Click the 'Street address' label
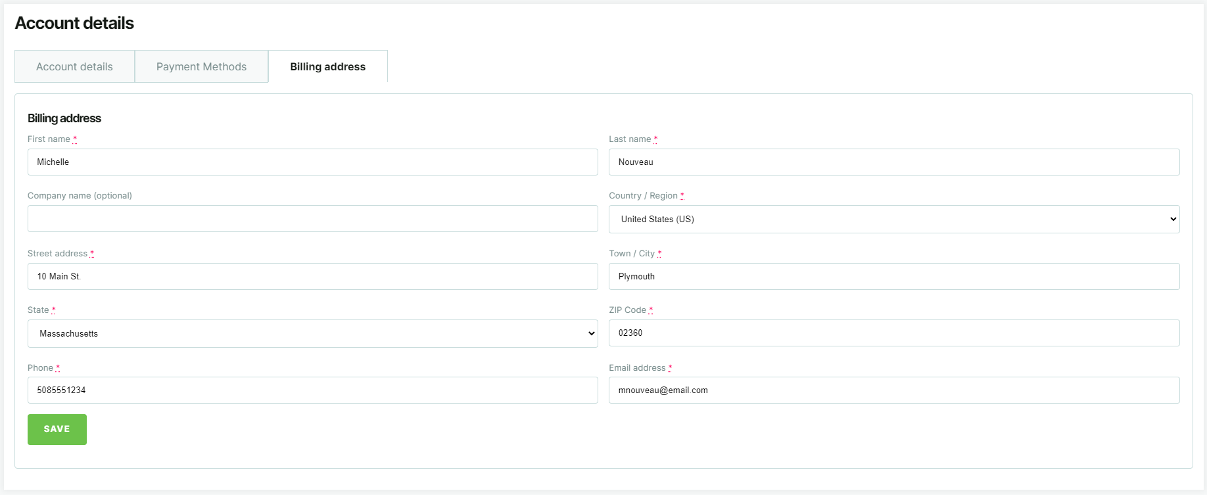The width and height of the screenshot is (1207, 495). coord(57,253)
